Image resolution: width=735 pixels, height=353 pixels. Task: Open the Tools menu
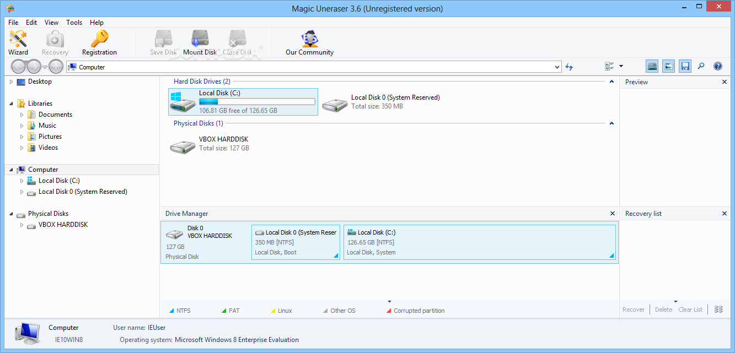(74, 23)
